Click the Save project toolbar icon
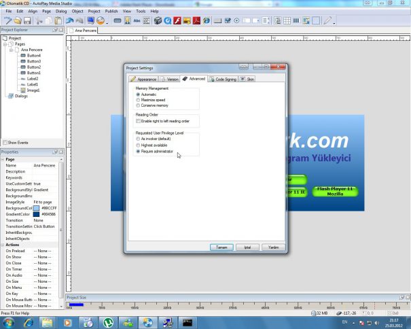Viewport: 411px width, 329px height. pos(27,20)
